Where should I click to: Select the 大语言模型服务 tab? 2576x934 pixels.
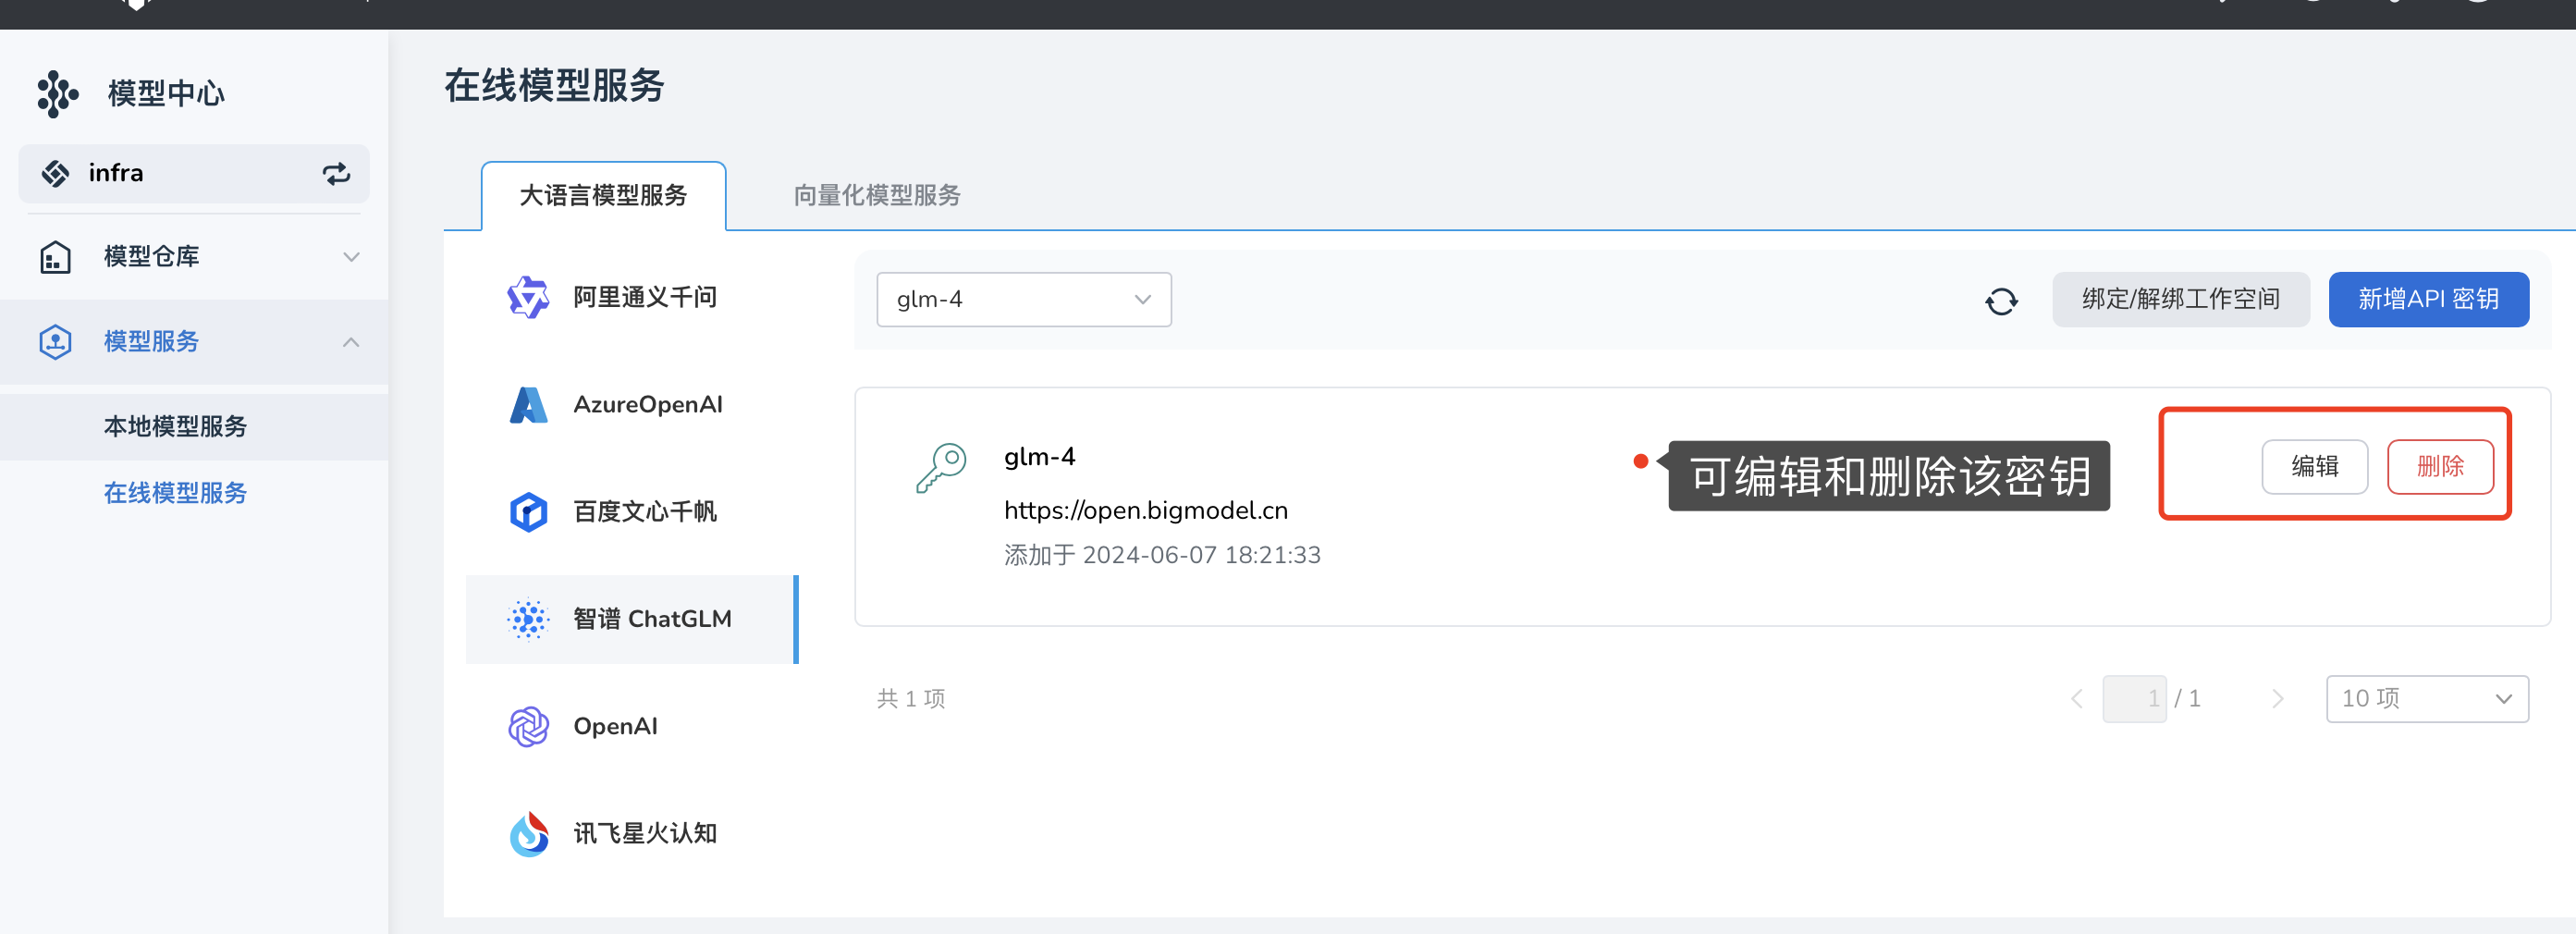coord(603,195)
